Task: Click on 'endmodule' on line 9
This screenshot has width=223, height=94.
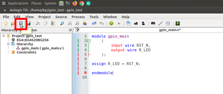Action: tap(102, 73)
